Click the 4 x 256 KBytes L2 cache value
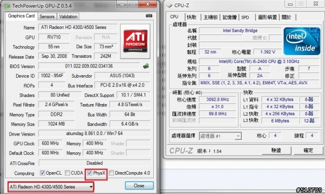The width and height of the screenshot is (325, 194). point(280,114)
